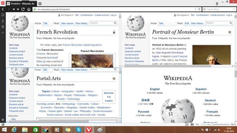Expand the address bar history dropdown
The height and width of the screenshot is (133, 237).
196,9
